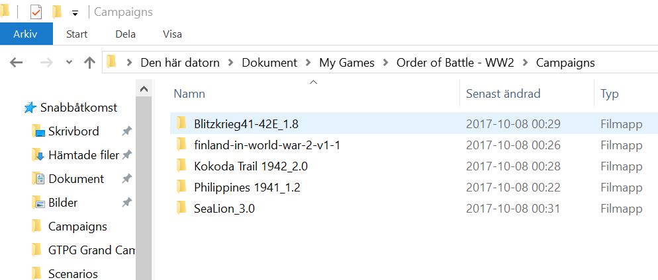Click the folder icon in the address bar
The image size is (658, 280).
[x=111, y=62]
